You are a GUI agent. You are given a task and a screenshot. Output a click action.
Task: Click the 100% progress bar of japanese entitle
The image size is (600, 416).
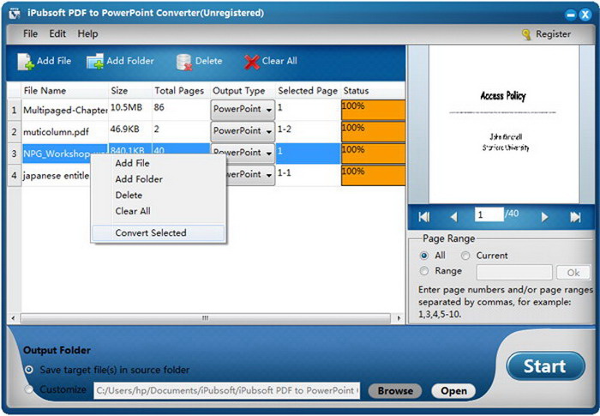pos(373,176)
